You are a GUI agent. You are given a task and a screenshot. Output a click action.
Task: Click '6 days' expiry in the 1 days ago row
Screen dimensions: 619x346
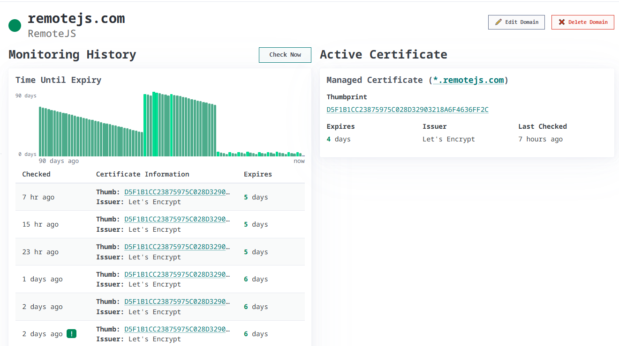(256, 279)
